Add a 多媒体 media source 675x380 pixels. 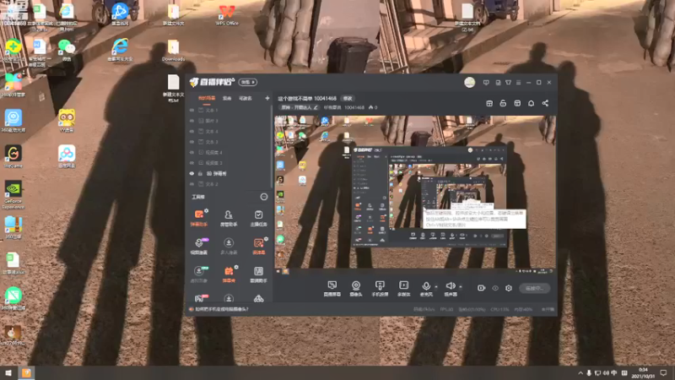(403, 288)
